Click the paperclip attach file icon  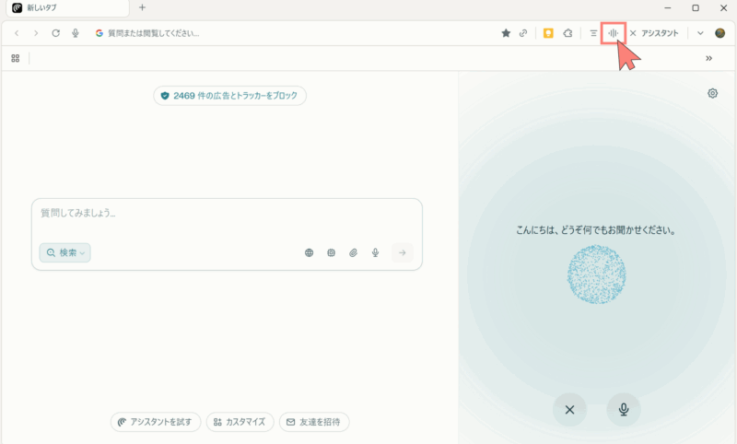click(353, 252)
